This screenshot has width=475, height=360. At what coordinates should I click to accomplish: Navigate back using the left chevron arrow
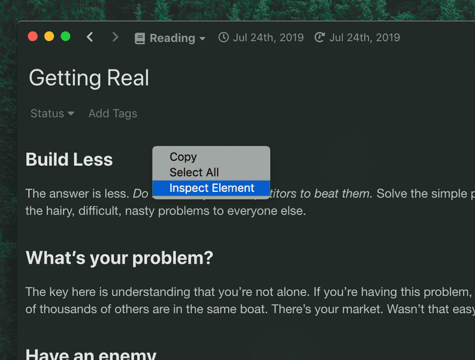(x=90, y=37)
